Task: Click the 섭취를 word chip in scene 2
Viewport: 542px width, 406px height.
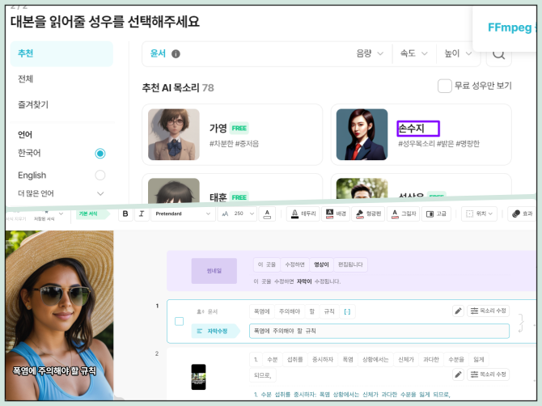Action: coord(294,360)
